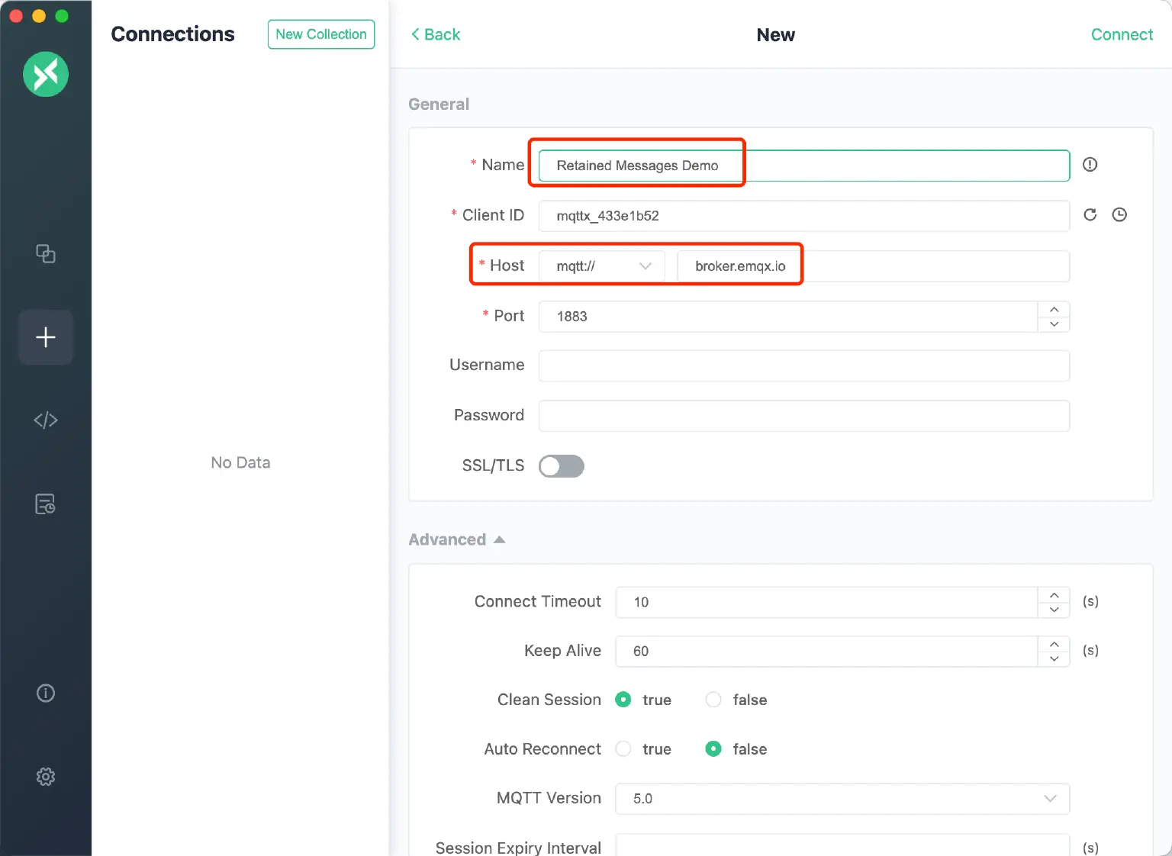The height and width of the screenshot is (856, 1172).
Task: Click the plus new connection sidebar icon
Action: (46, 337)
